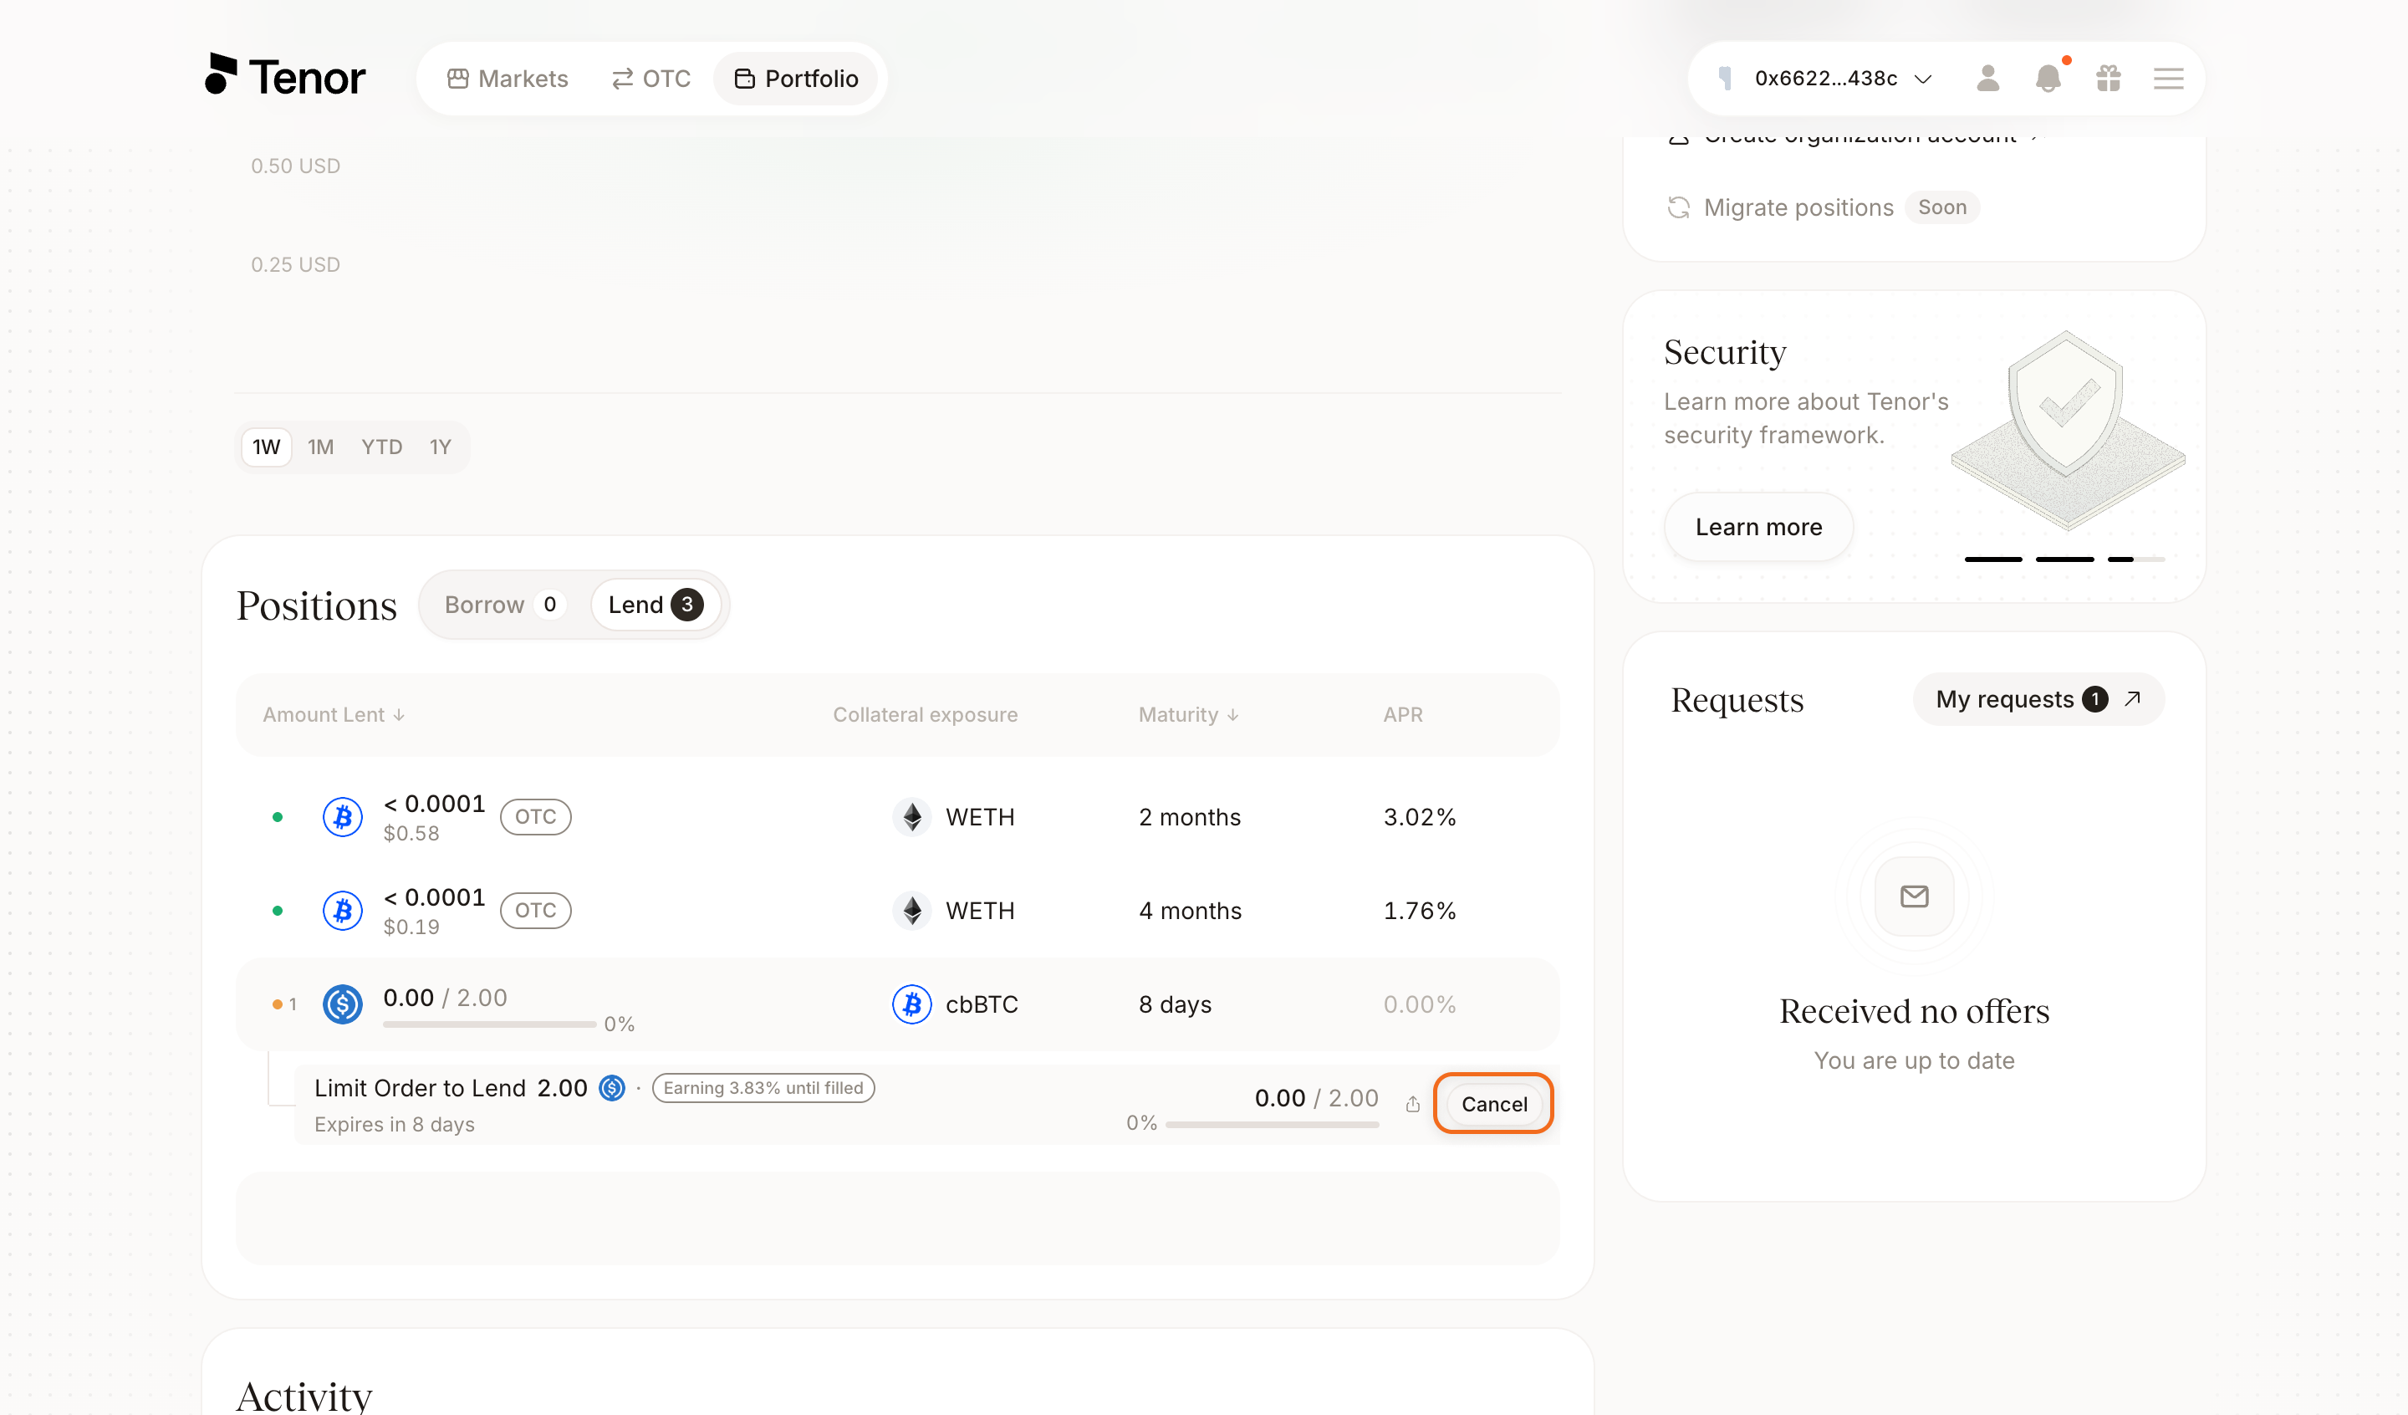Collapse the orange pending order indicator
This screenshot has height=1415, width=2408.
point(283,1004)
